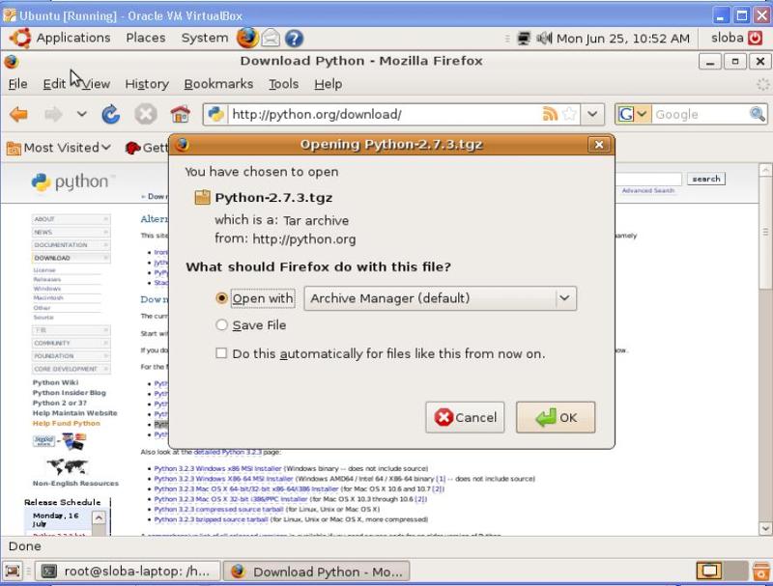This screenshot has height=586, width=773.
Task: Expand the address bar URL history dropdown
Action: 592,114
